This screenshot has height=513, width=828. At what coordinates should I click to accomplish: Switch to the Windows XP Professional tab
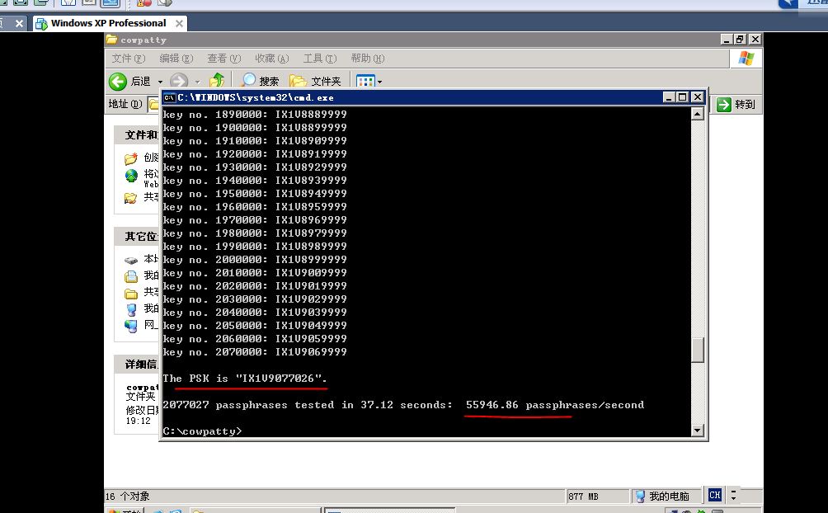107,23
